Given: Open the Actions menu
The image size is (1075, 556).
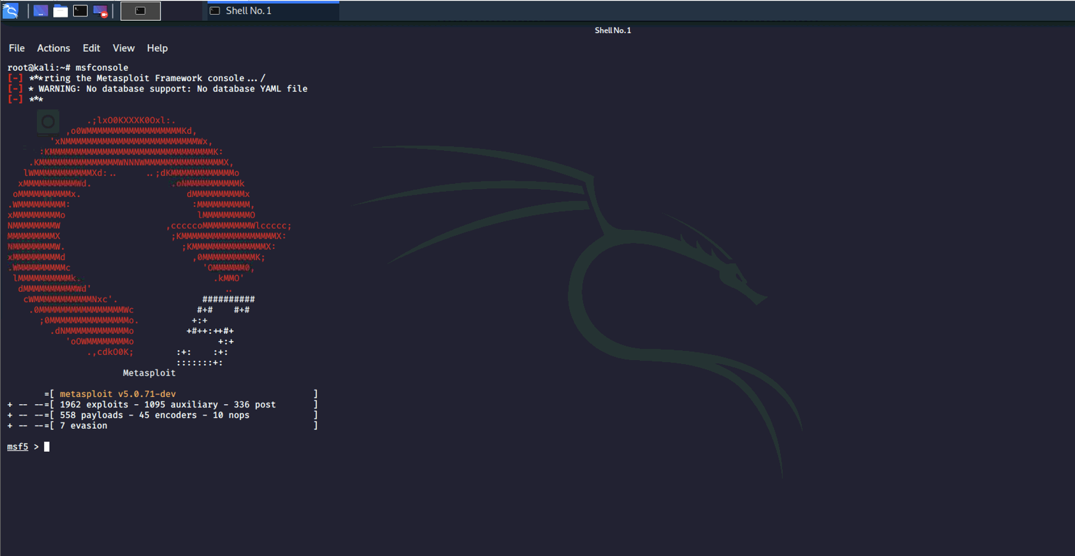Looking at the screenshot, I should 53,48.
